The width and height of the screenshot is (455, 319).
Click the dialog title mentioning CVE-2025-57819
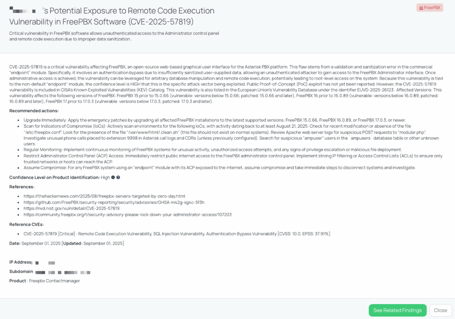click(112, 16)
